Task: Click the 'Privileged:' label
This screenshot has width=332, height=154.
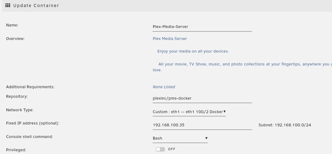Action: 16,150
